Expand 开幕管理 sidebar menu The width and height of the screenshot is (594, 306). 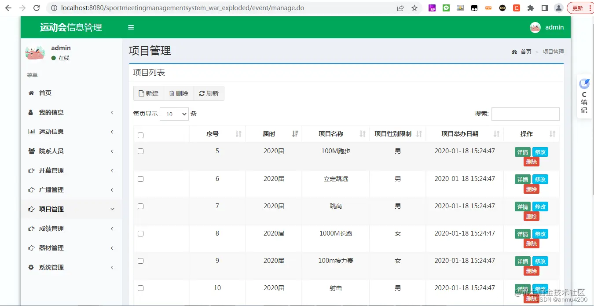71,170
